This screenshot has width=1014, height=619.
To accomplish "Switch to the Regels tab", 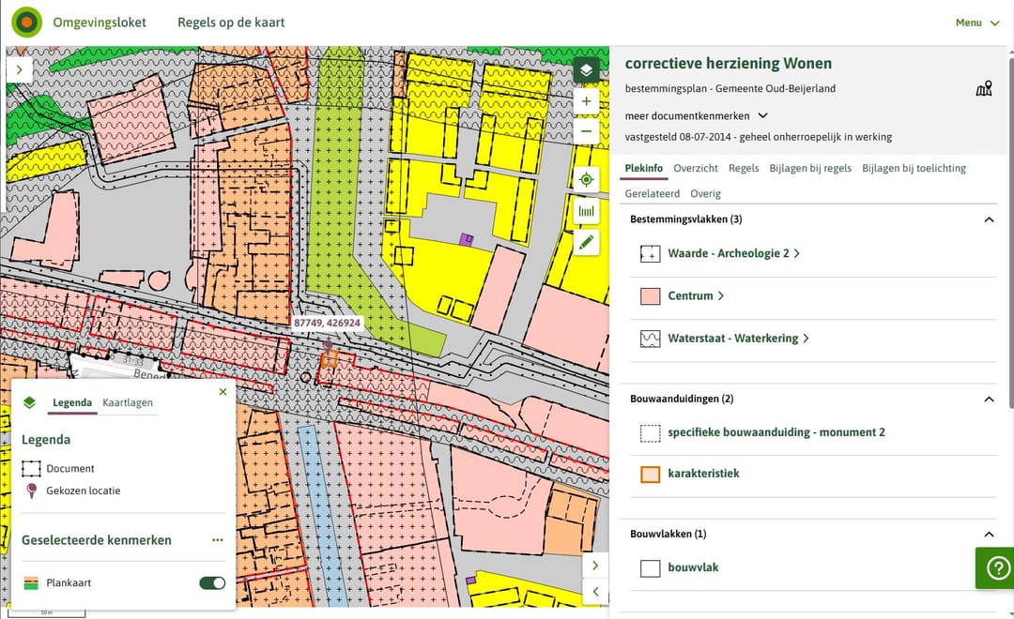I will pos(744,168).
